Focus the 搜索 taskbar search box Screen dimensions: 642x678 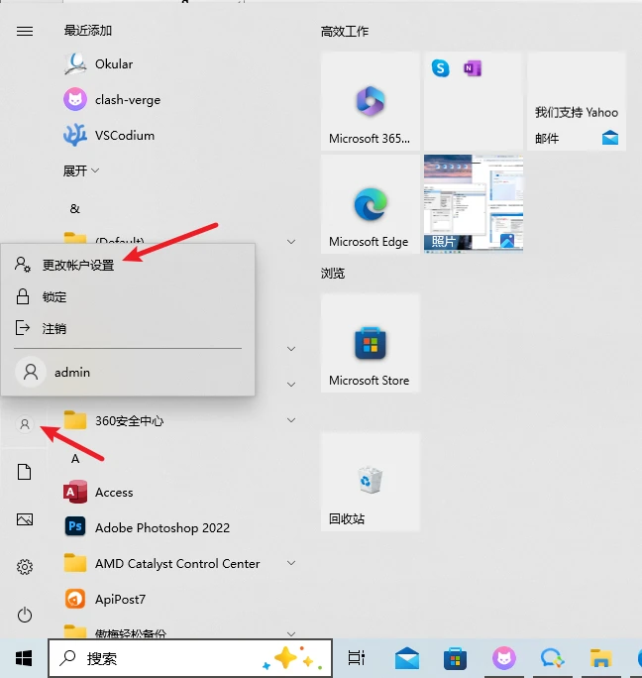pyautogui.click(x=190, y=658)
